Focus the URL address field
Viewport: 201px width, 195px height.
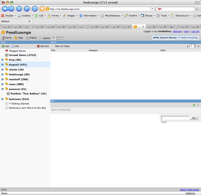(x=100, y=9)
